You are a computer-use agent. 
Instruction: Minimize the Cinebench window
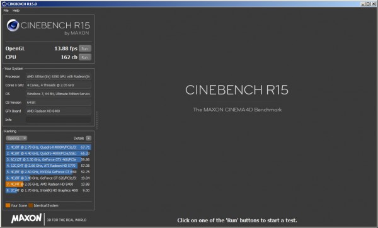coord(363,4)
